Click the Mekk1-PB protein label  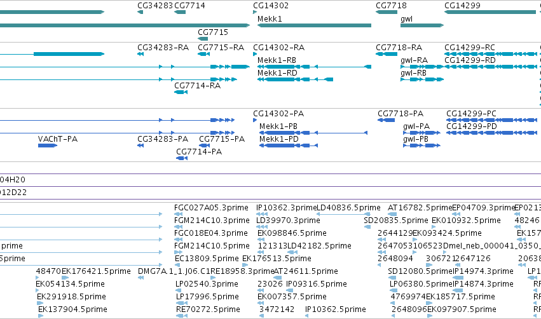(x=278, y=126)
